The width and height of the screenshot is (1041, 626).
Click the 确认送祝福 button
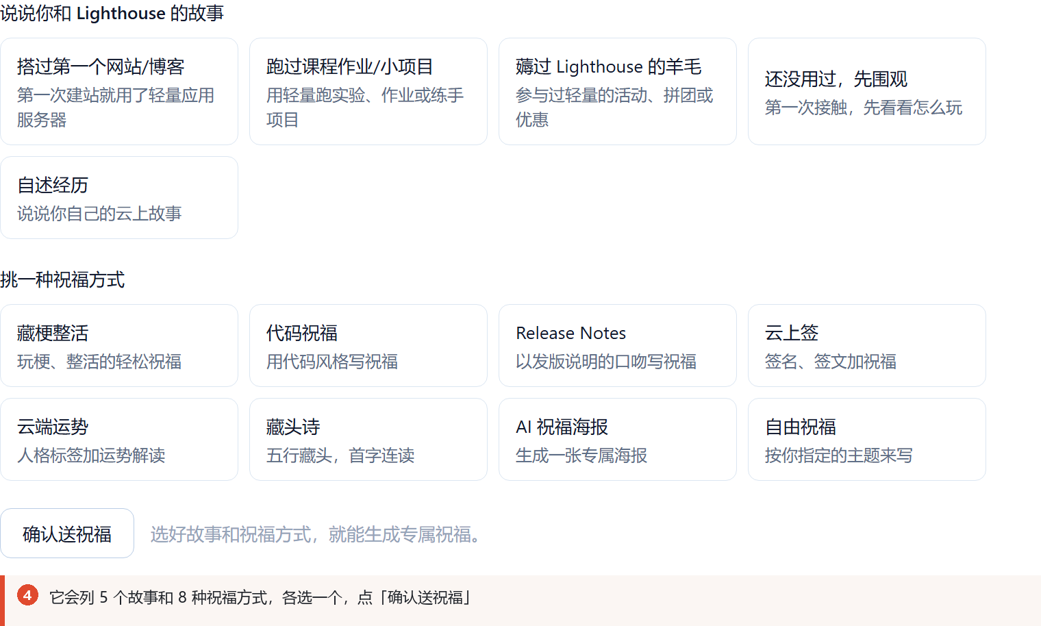pyautogui.click(x=67, y=534)
